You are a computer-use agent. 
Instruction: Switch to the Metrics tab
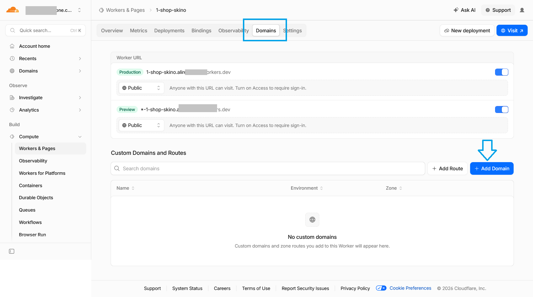(138, 31)
